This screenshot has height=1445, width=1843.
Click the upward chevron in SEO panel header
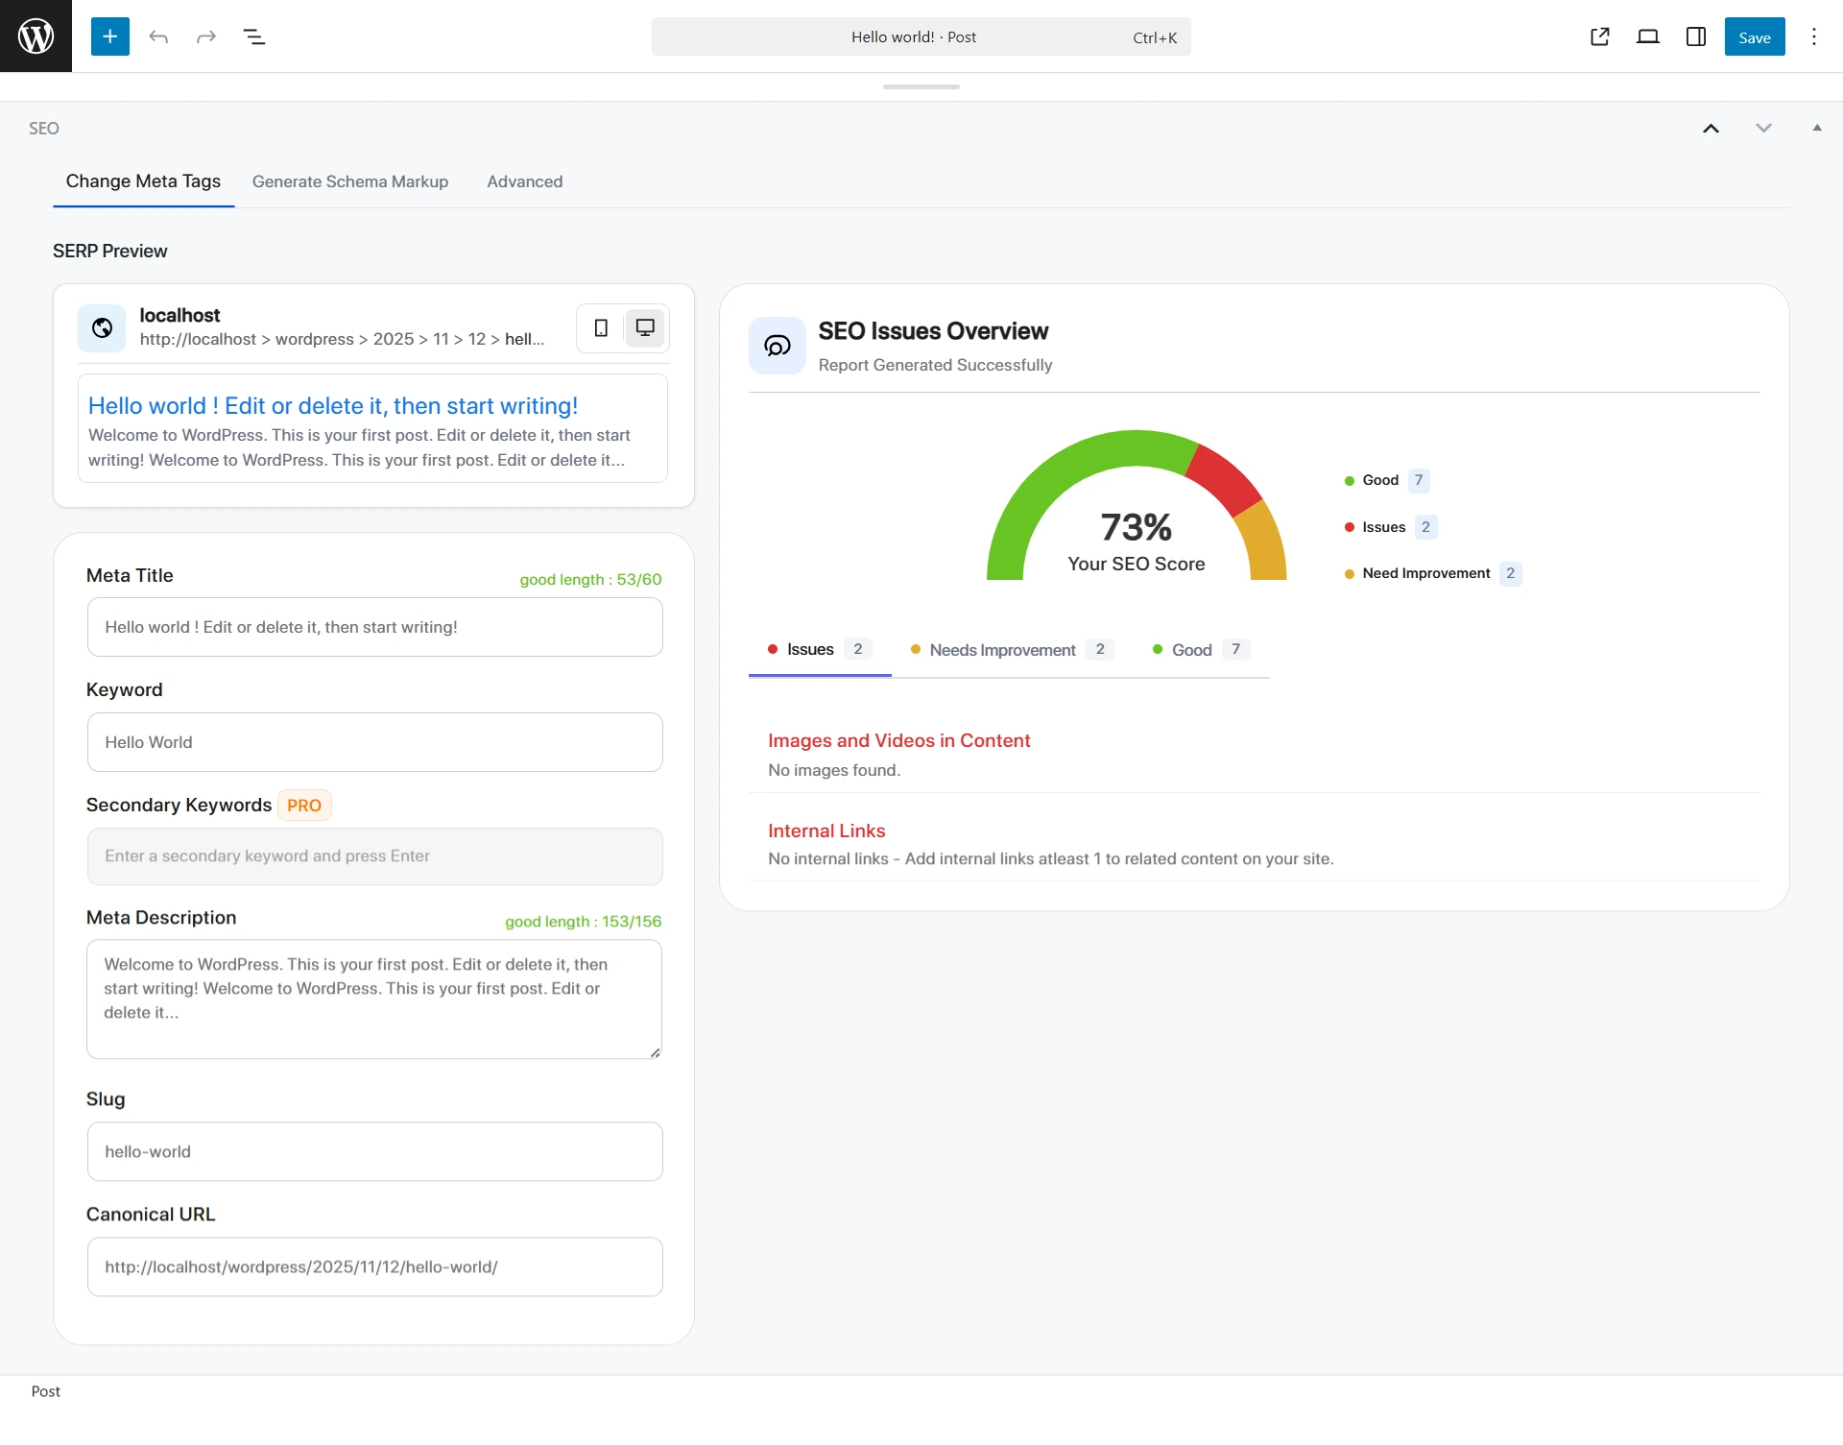1711,128
